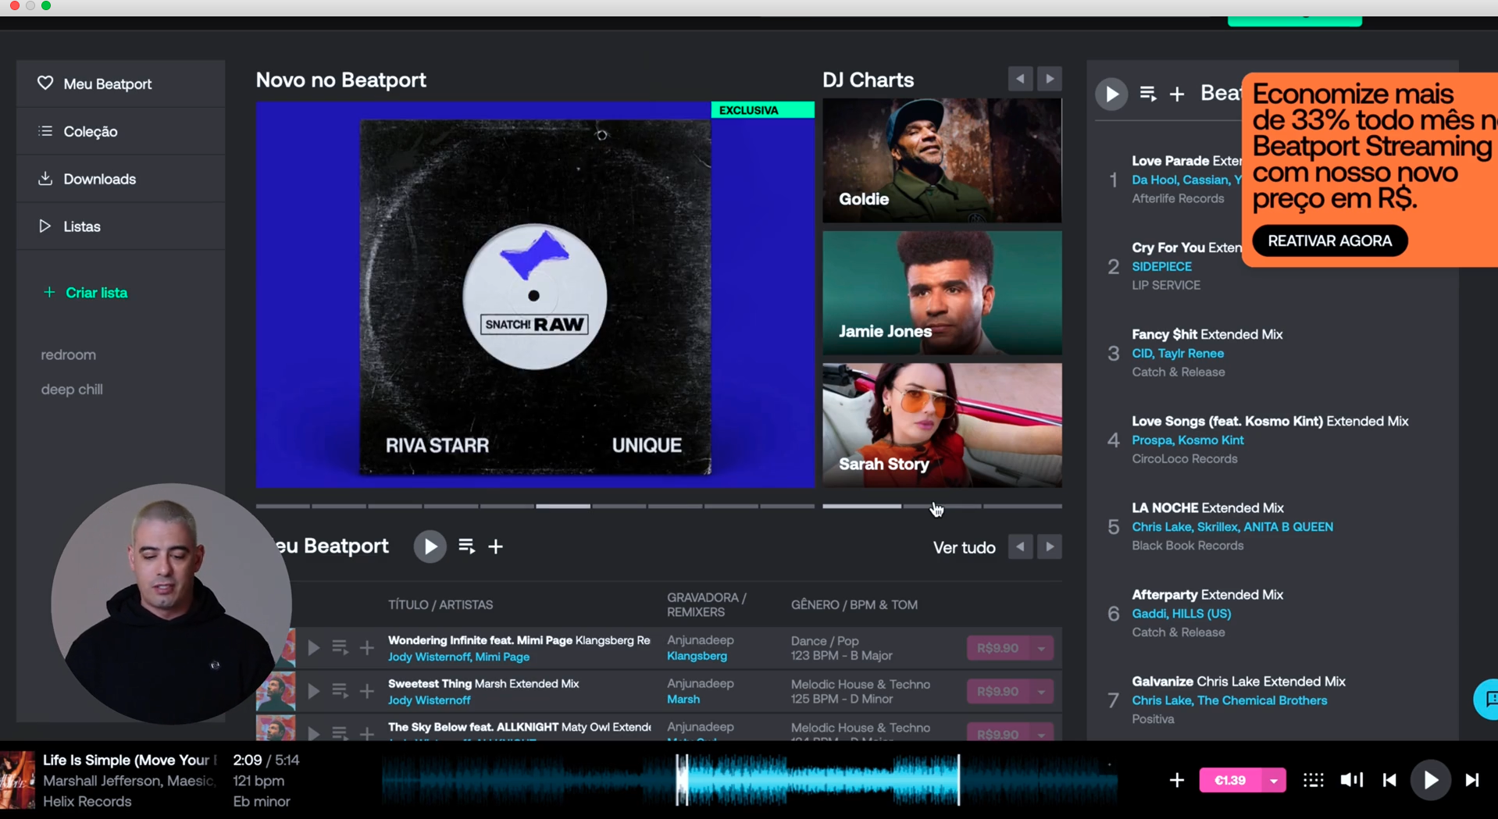
Task: Play the Meu Beatport track list
Action: (x=430, y=547)
